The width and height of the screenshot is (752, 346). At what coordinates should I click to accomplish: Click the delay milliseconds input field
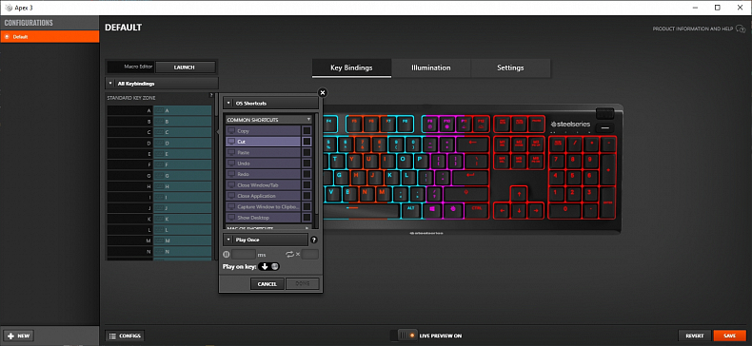244,255
